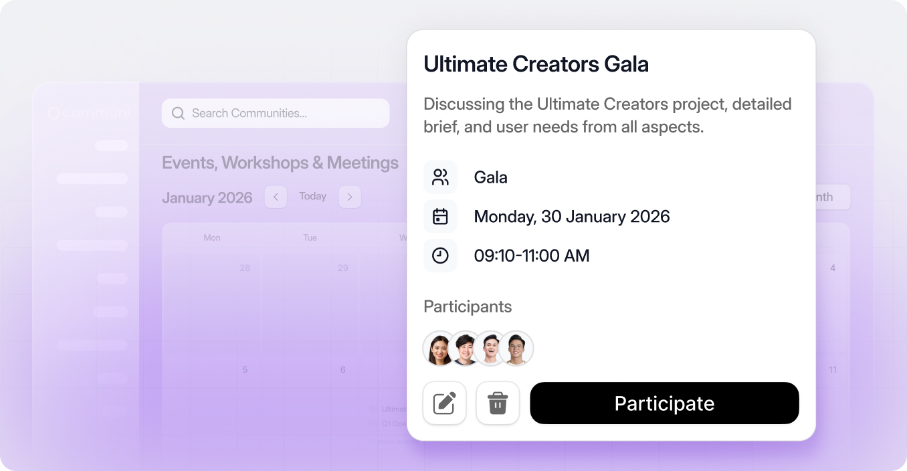Select the woman participant's avatar
907x471 pixels.
[439, 349]
